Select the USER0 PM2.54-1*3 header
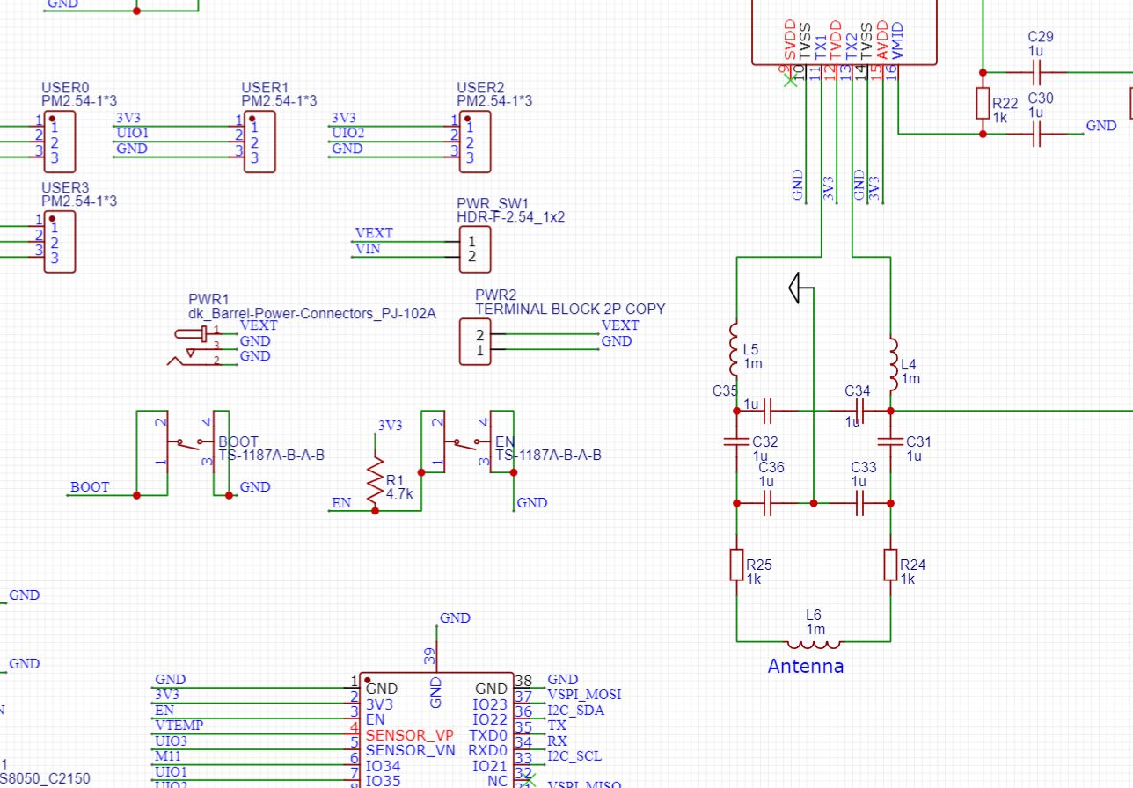The image size is (1133, 788). coord(62,141)
